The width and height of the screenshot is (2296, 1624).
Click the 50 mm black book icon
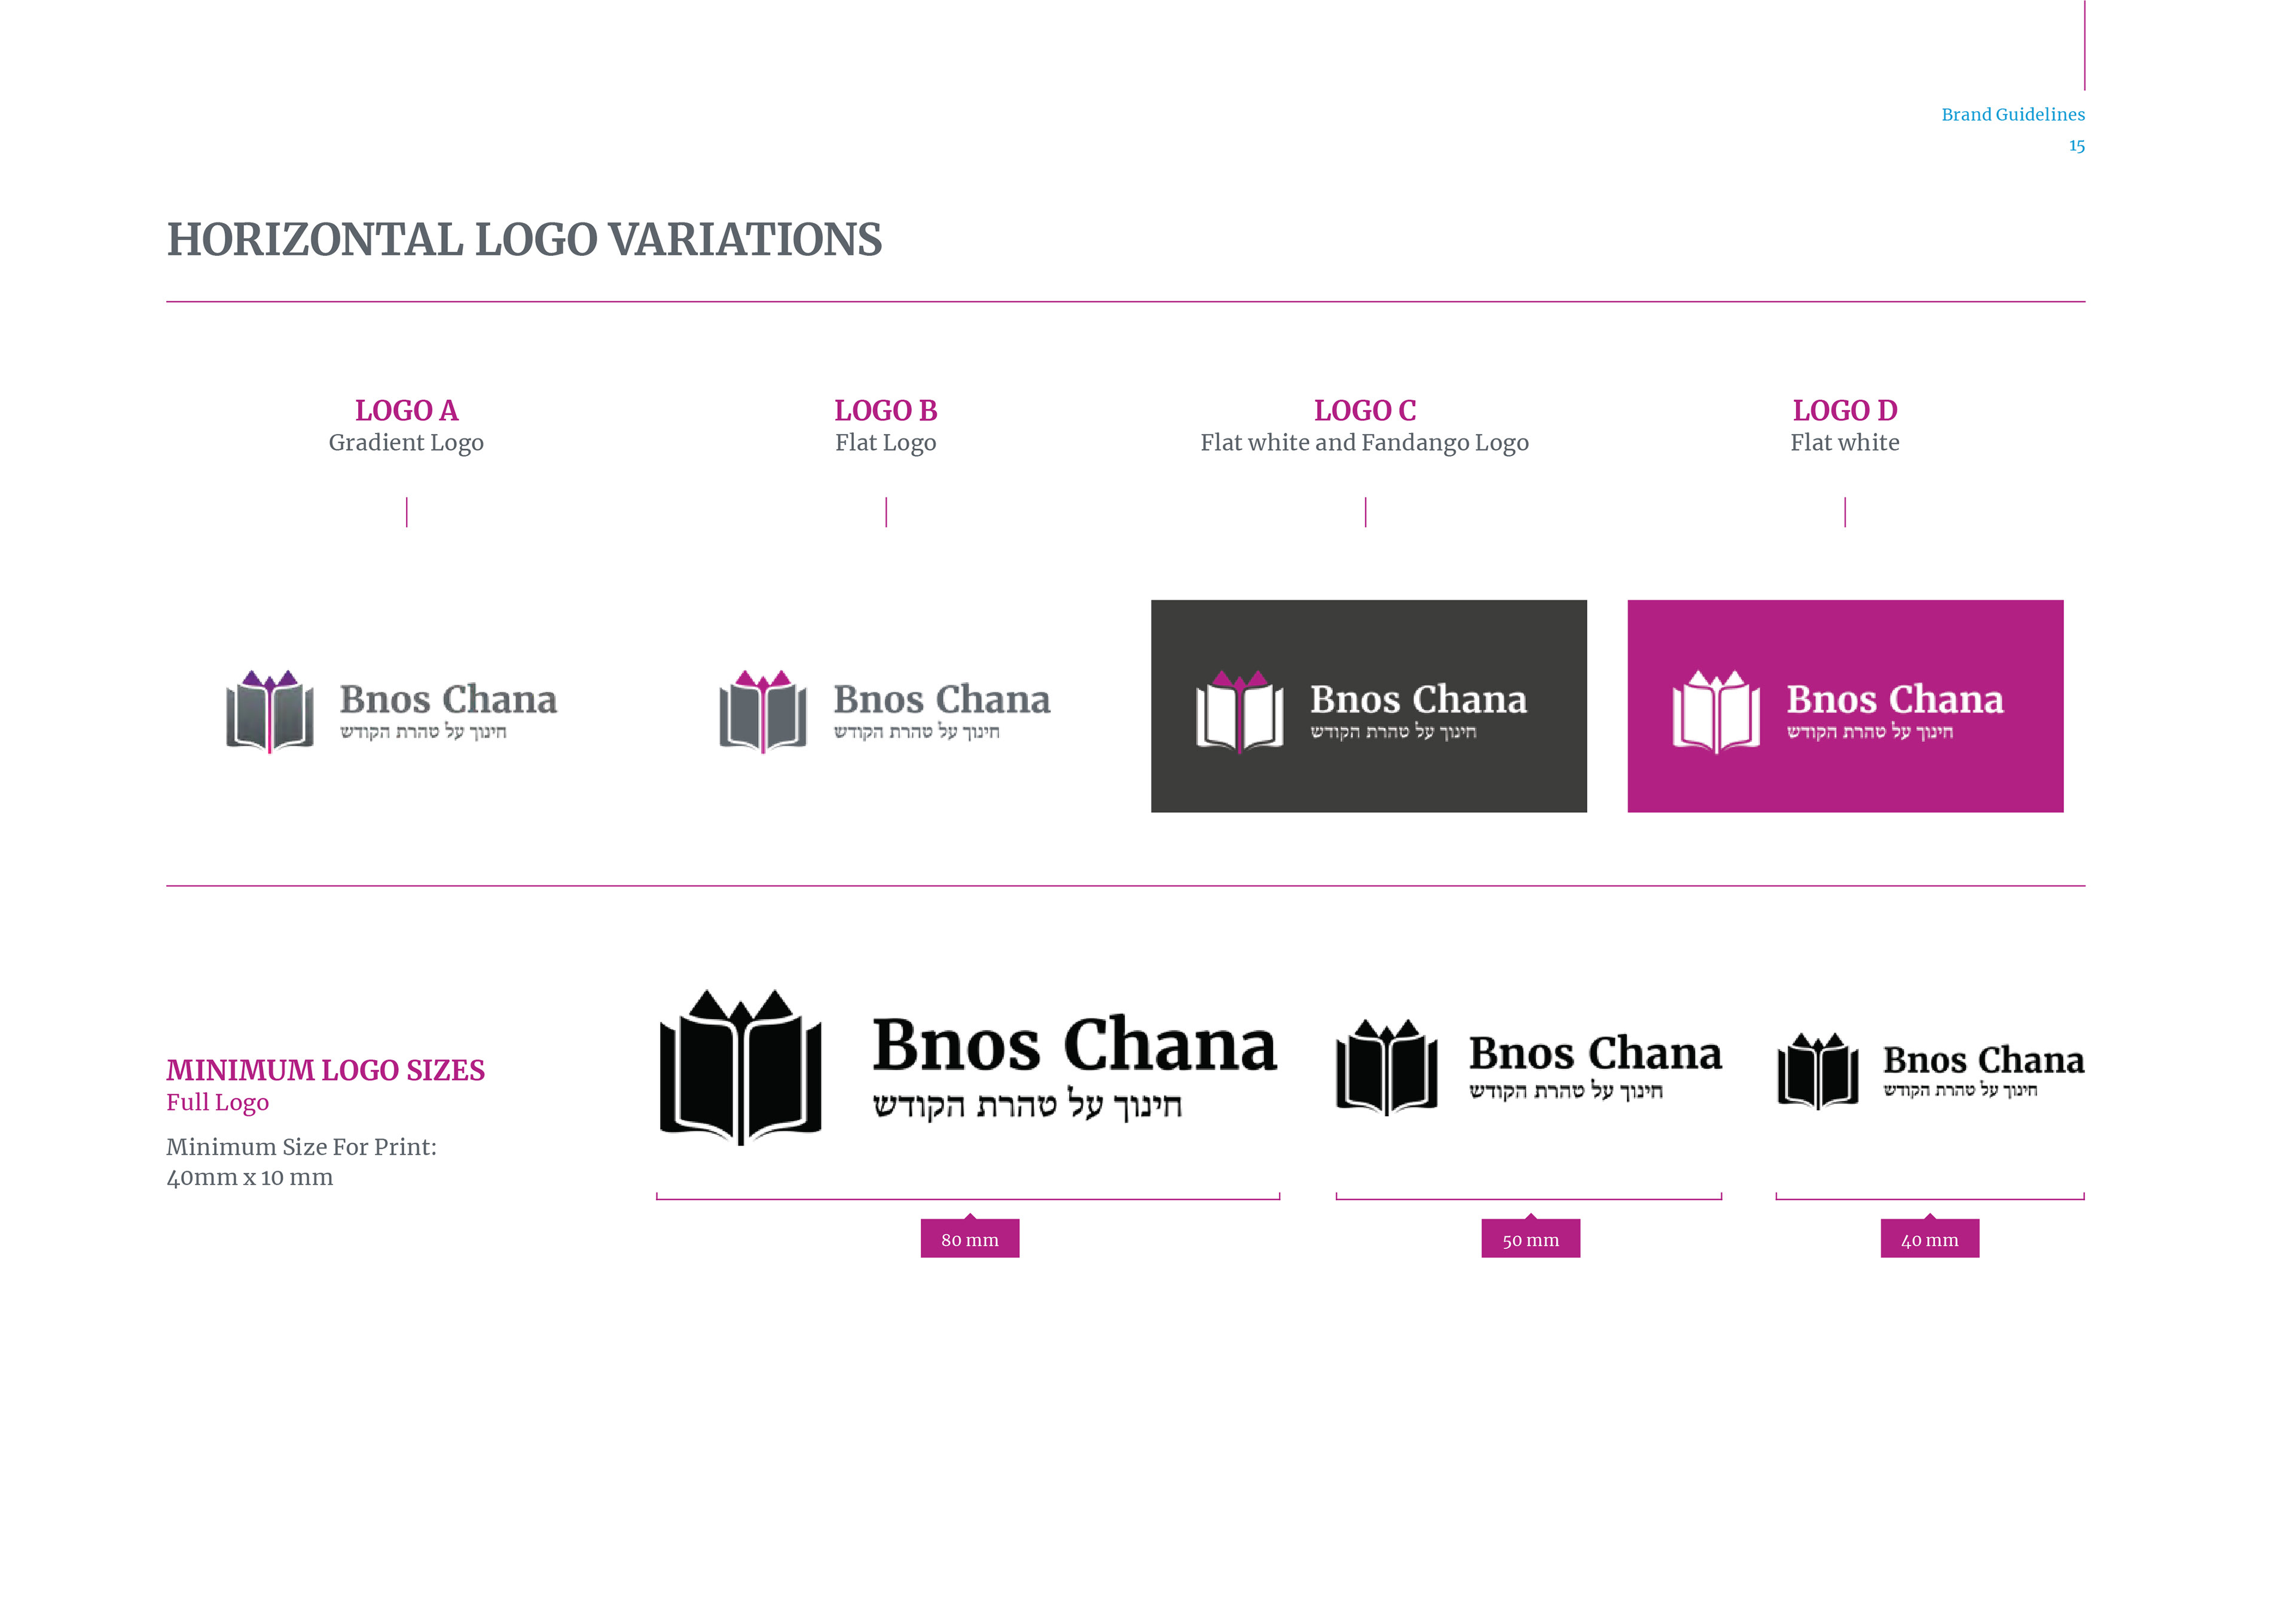click(x=1387, y=1067)
